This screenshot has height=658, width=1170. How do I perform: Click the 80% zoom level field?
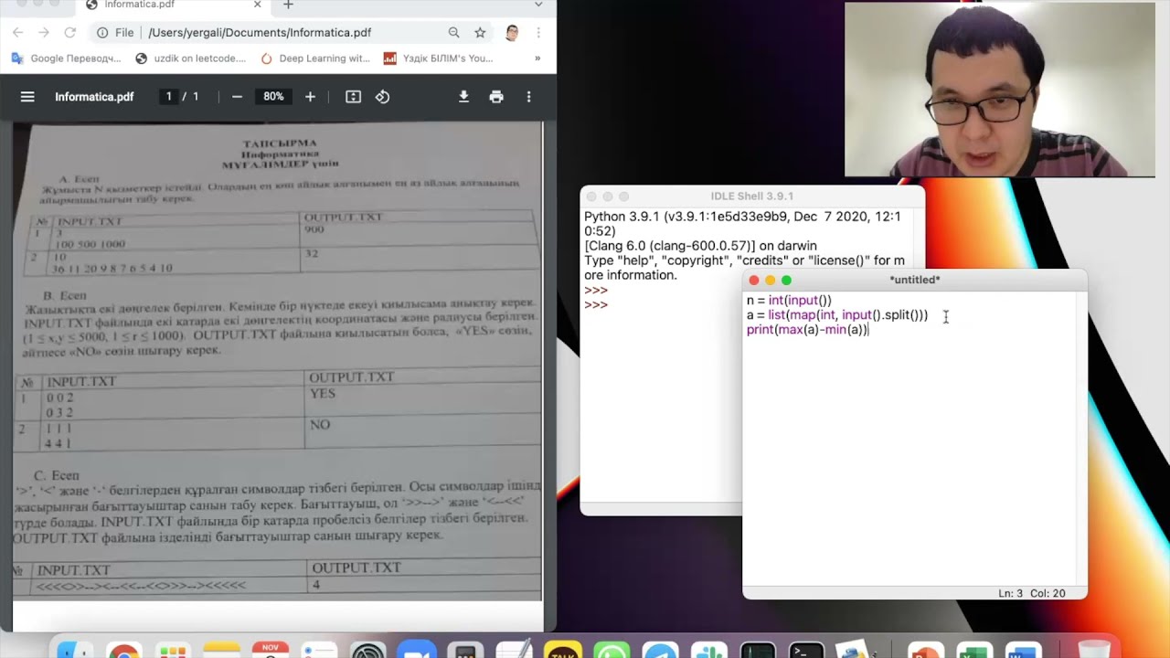273,97
